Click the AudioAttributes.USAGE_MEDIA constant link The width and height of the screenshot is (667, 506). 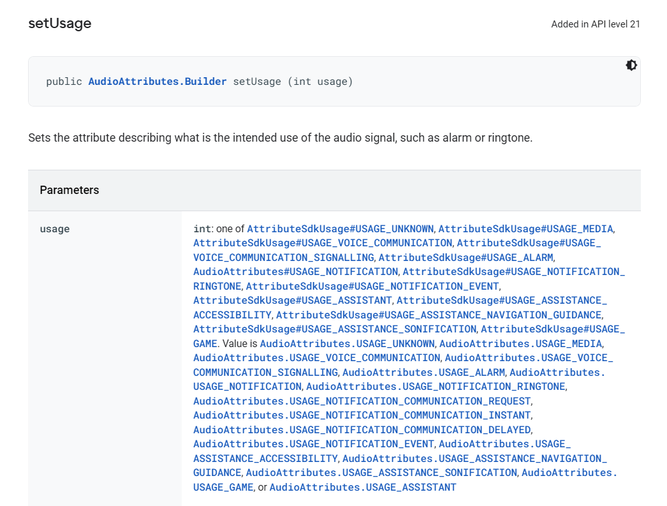click(521, 343)
